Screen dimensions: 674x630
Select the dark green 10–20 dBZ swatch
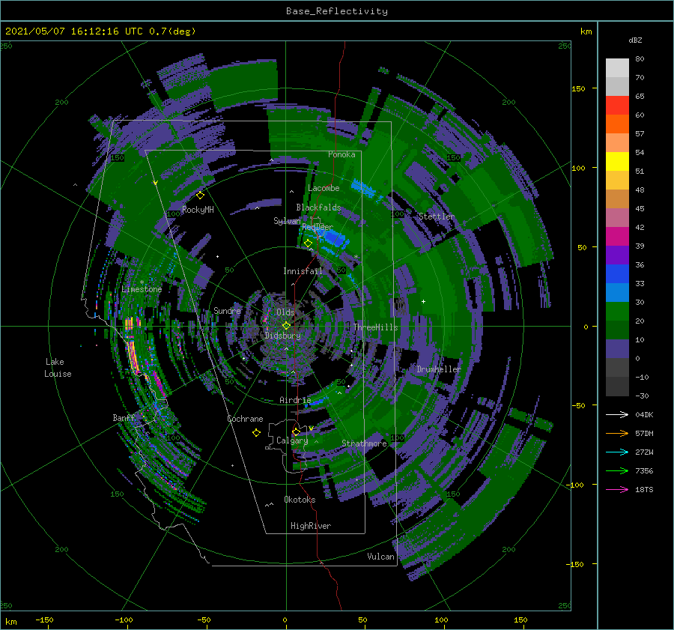[x=617, y=330]
